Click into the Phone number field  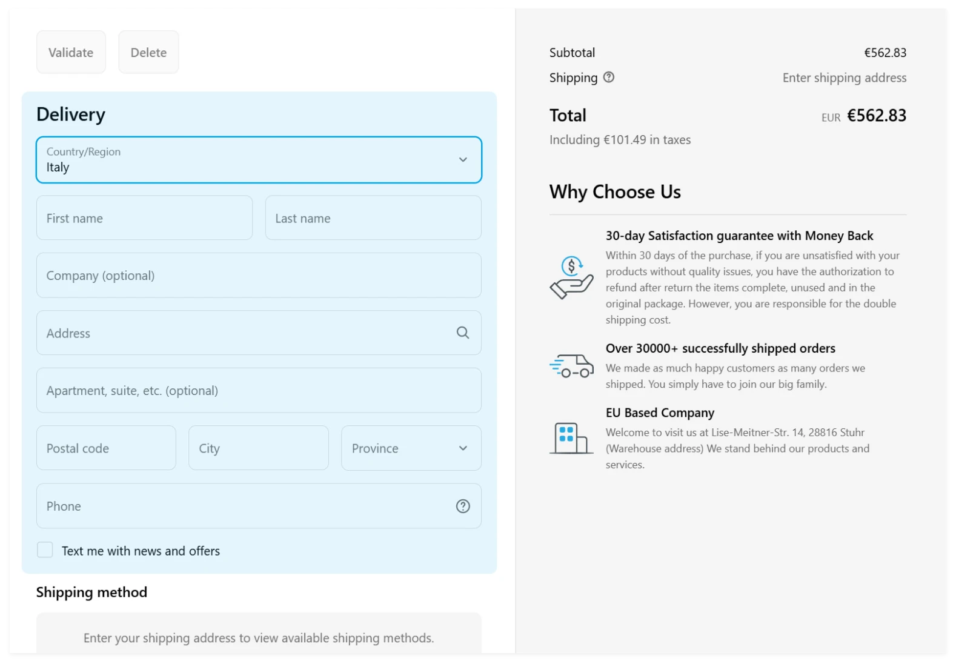[242, 506]
